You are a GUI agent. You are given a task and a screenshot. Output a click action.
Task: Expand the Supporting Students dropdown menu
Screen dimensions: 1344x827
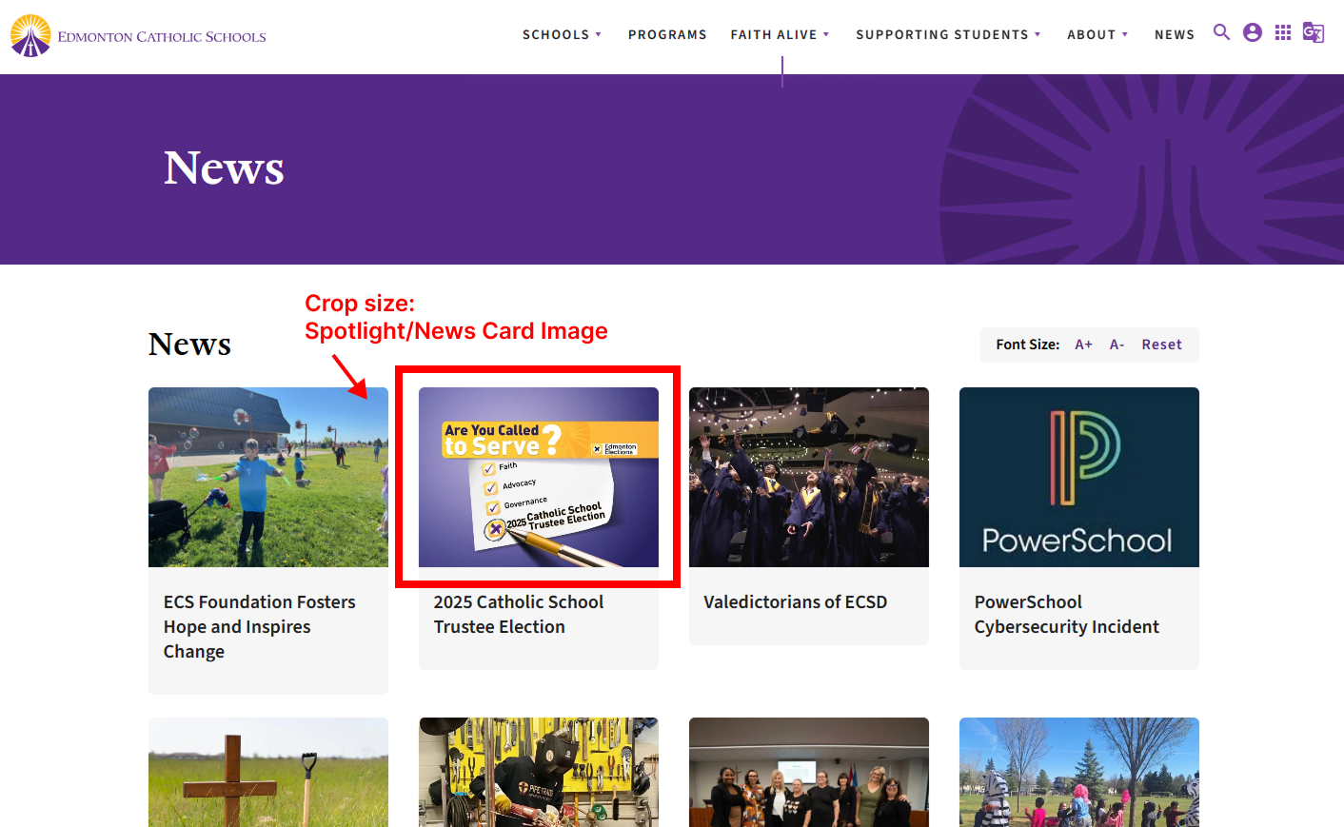(x=948, y=34)
